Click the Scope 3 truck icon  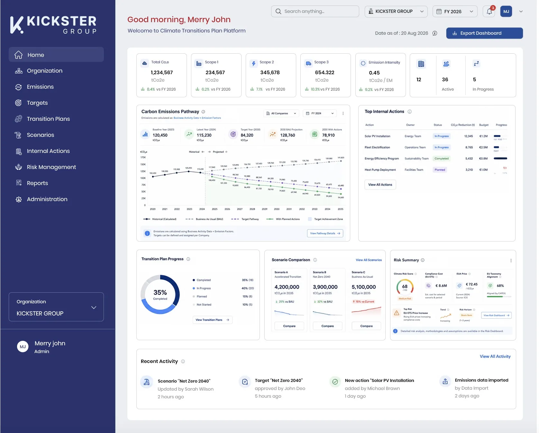coord(308,64)
